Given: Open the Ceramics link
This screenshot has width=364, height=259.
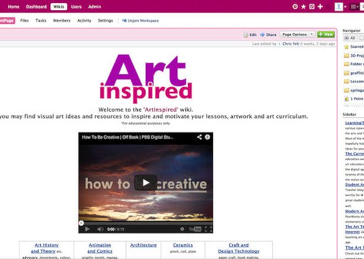Looking at the screenshot, I should coord(183,245).
